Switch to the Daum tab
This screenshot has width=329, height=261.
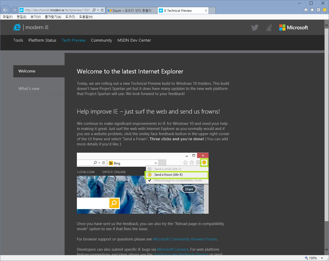pyautogui.click(x=131, y=11)
